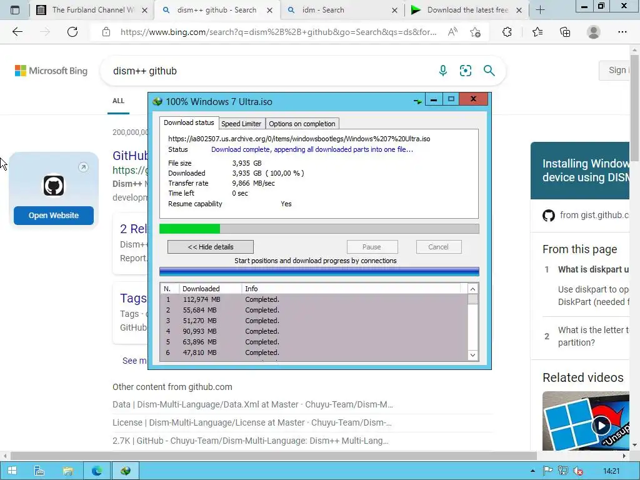The image size is (640, 480).
Task: Switch to Microsoft Edge on the taskbar
Action: [97, 471]
